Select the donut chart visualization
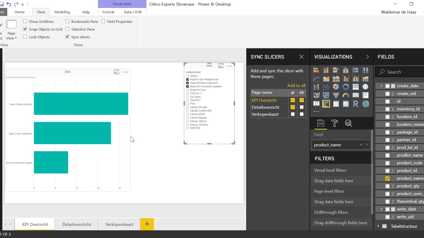The image size is (424, 238). (x=346, y=87)
